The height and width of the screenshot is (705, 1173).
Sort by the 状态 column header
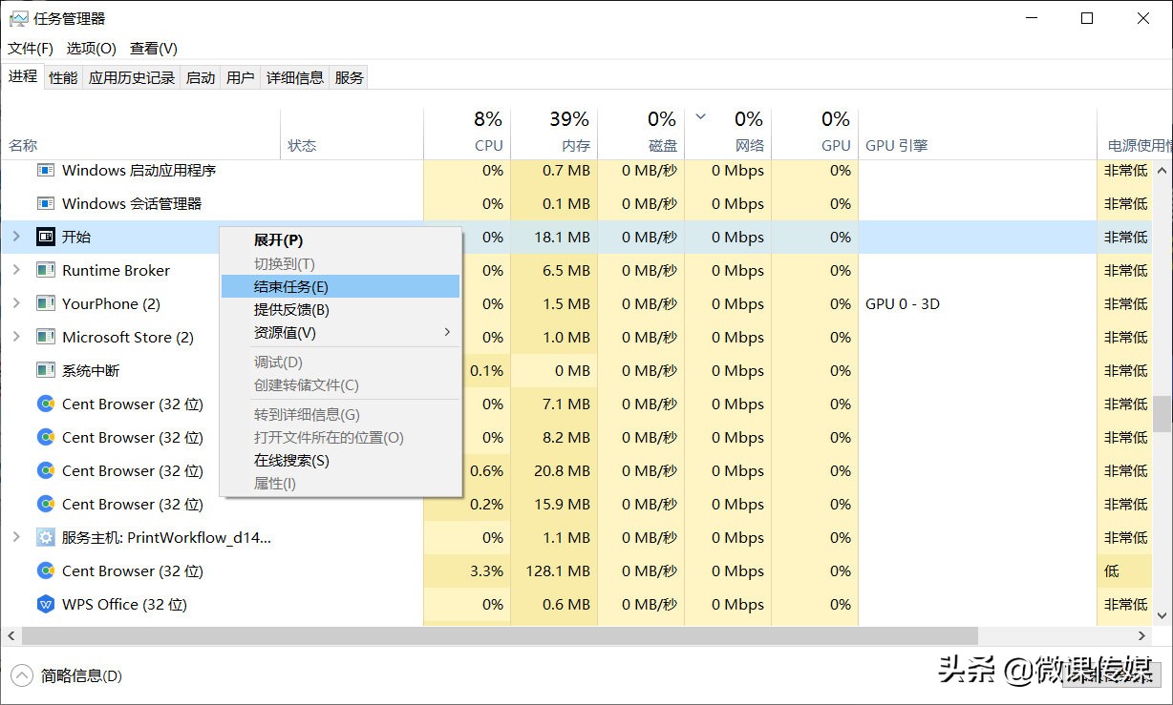(x=352, y=134)
